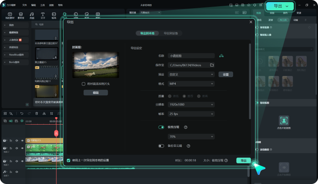Uncheck 使用上一次导出到本地的设置 checkbox
The image size is (318, 184).
(69, 160)
